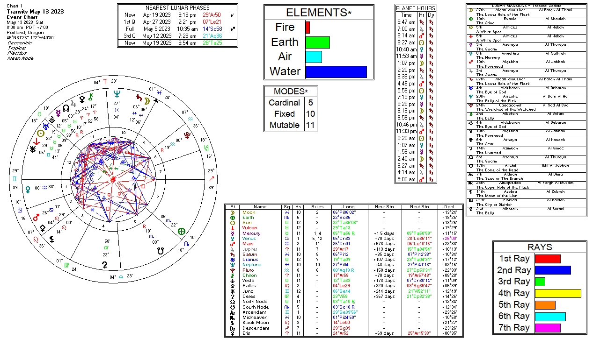
Task: Click the '5:47 am' planet hour row
Action: click(x=416, y=22)
